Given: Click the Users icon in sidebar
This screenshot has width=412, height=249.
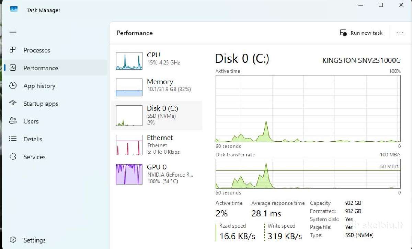Looking at the screenshot, I should [x=13, y=121].
